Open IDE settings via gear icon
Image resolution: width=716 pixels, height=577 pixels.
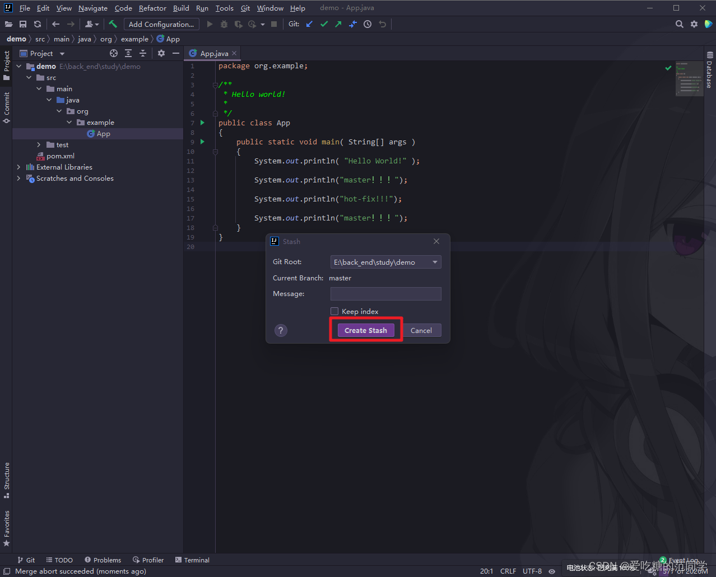tap(694, 24)
